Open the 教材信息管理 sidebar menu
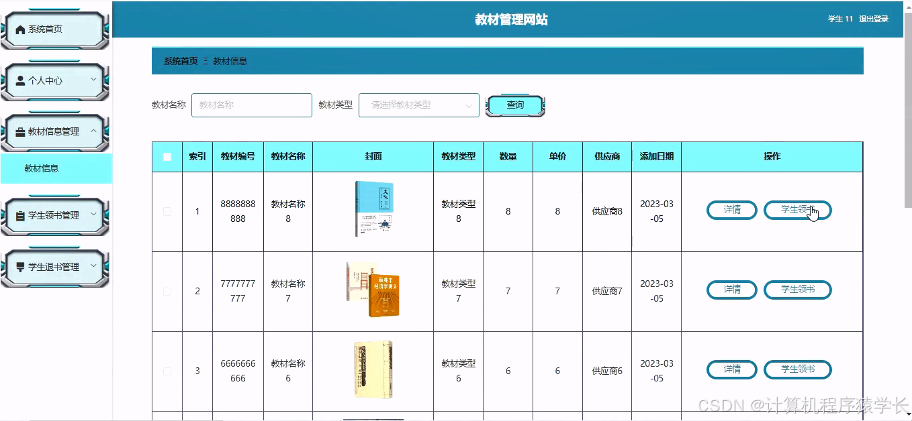The width and height of the screenshot is (912, 421). click(55, 132)
